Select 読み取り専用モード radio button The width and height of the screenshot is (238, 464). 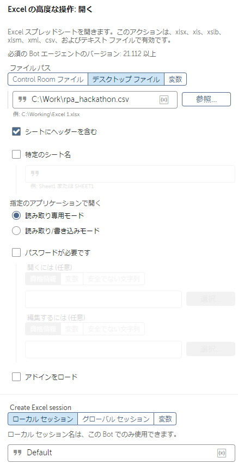click(16, 216)
